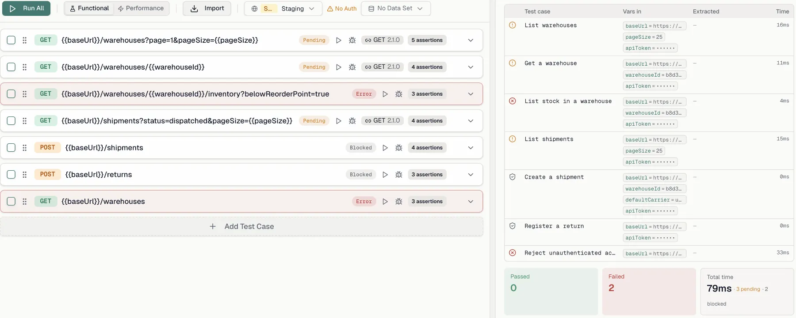Screen dimensions: 796x318
Task: Switch to the Performance tab
Action: click(141, 8)
